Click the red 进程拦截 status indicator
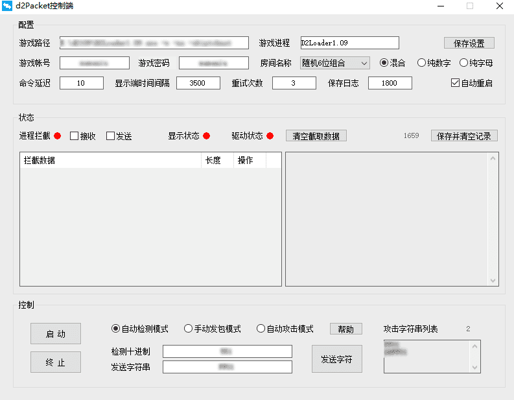Screen dimensions: 514x400 (x=58, y=136)
